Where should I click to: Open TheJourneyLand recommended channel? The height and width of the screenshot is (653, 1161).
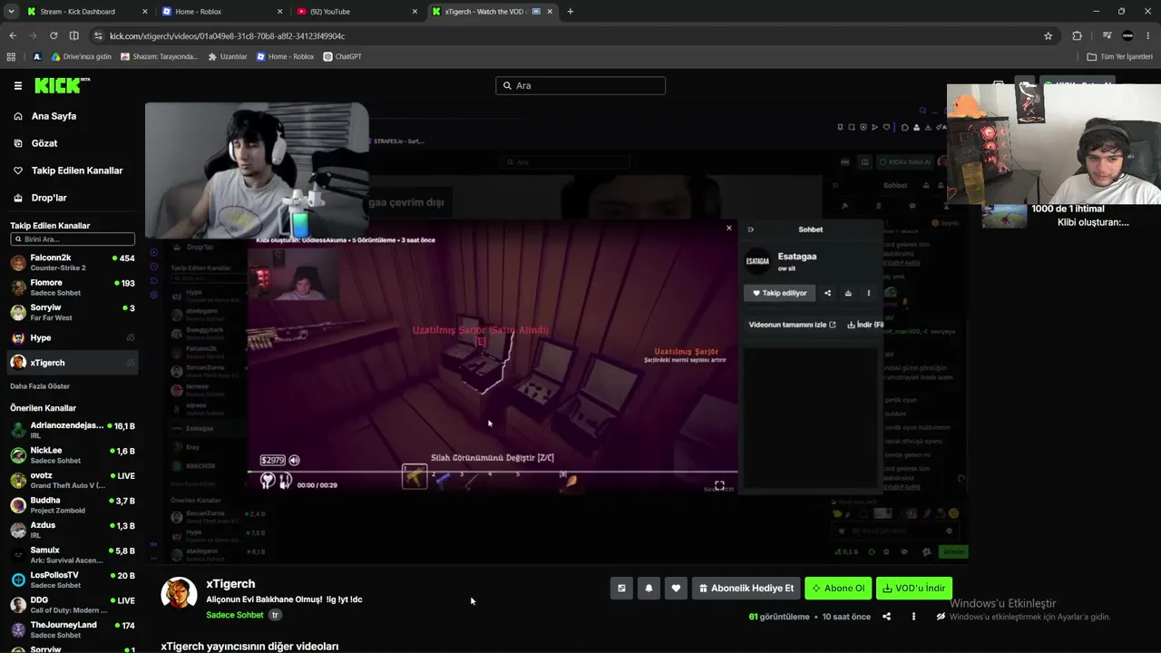tap(73, 629)
